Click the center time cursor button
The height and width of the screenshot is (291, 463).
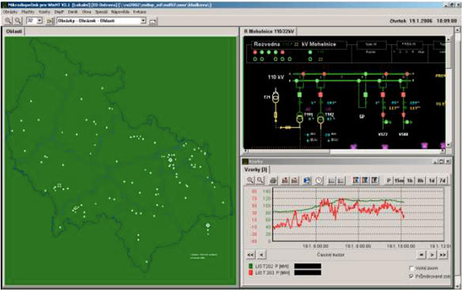pos(421,255)
